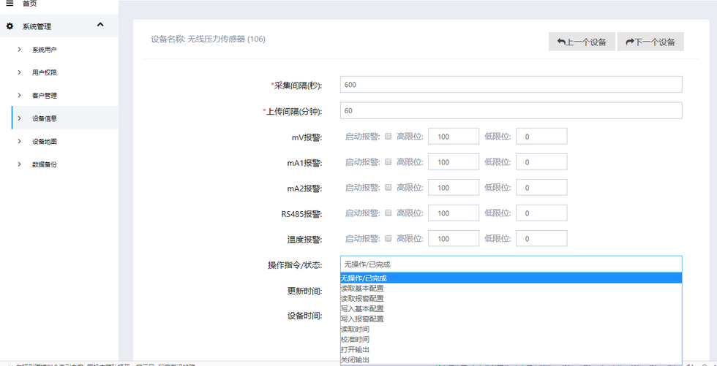Collapse the 系统管理 section chevron
Image resolution: width=717 pixels, height=366 pixels.
click(x=100, y=26)
